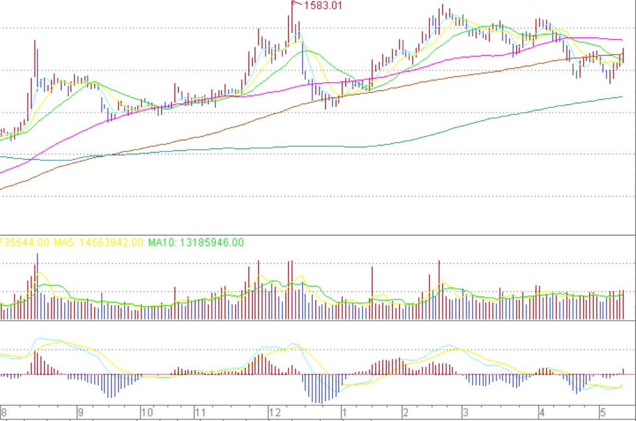Select month 1 axis marker
Image resolution: width=636 pixels, height=421 pixels.
pyautogui.click(x=345, y=413)
